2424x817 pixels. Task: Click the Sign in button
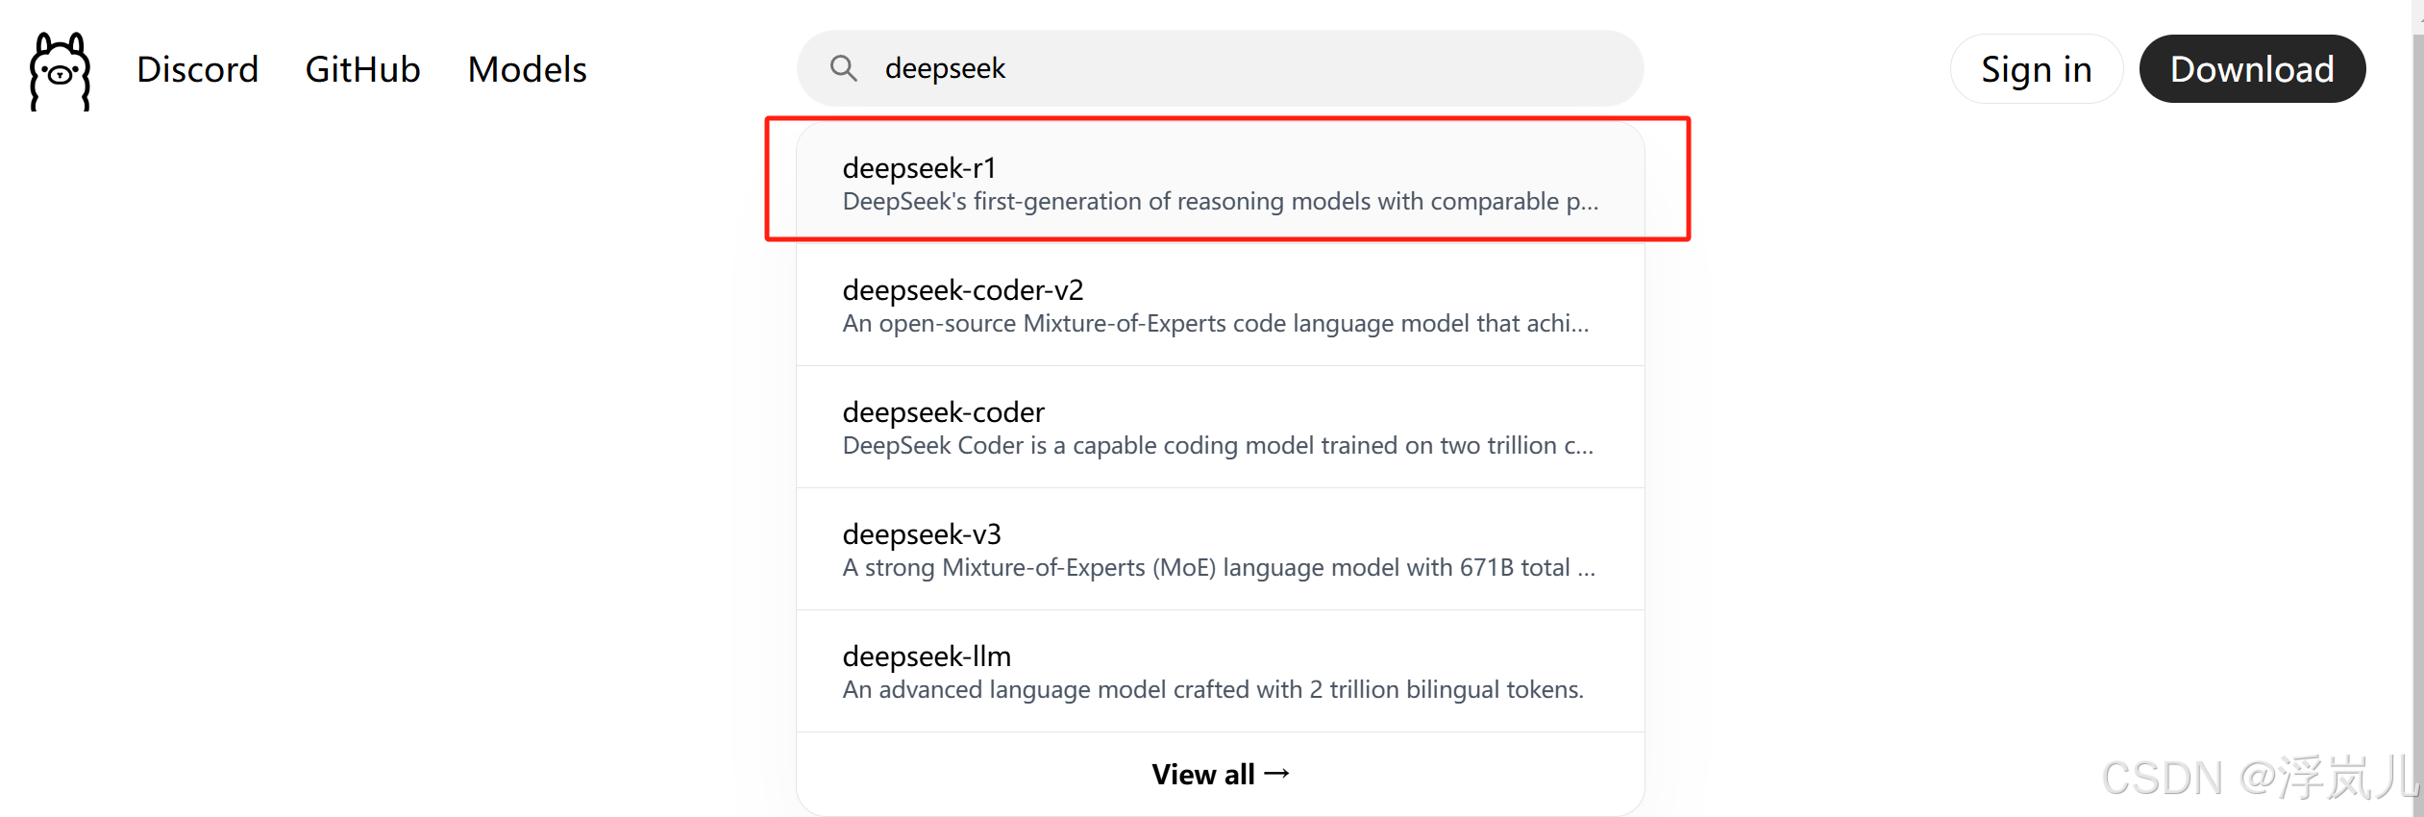point(2036,69)
